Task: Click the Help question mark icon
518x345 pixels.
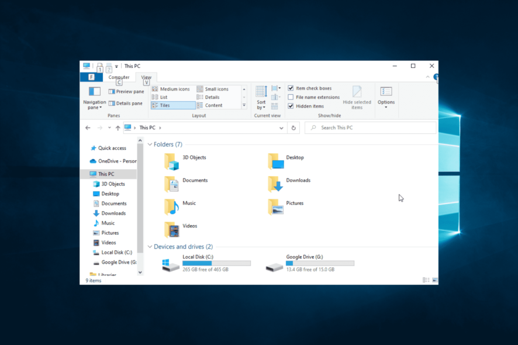Action: coord(436,77)
